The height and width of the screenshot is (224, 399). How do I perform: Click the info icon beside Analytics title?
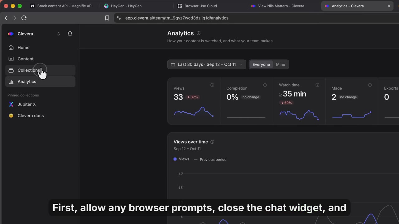199,33
